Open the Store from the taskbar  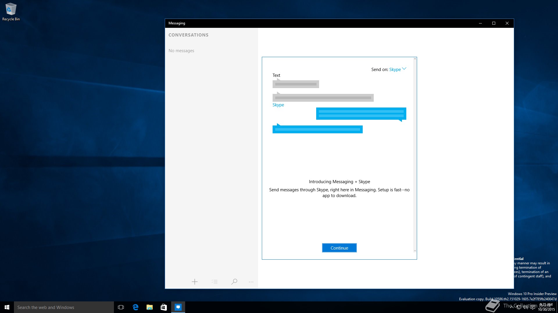point(164,307)
